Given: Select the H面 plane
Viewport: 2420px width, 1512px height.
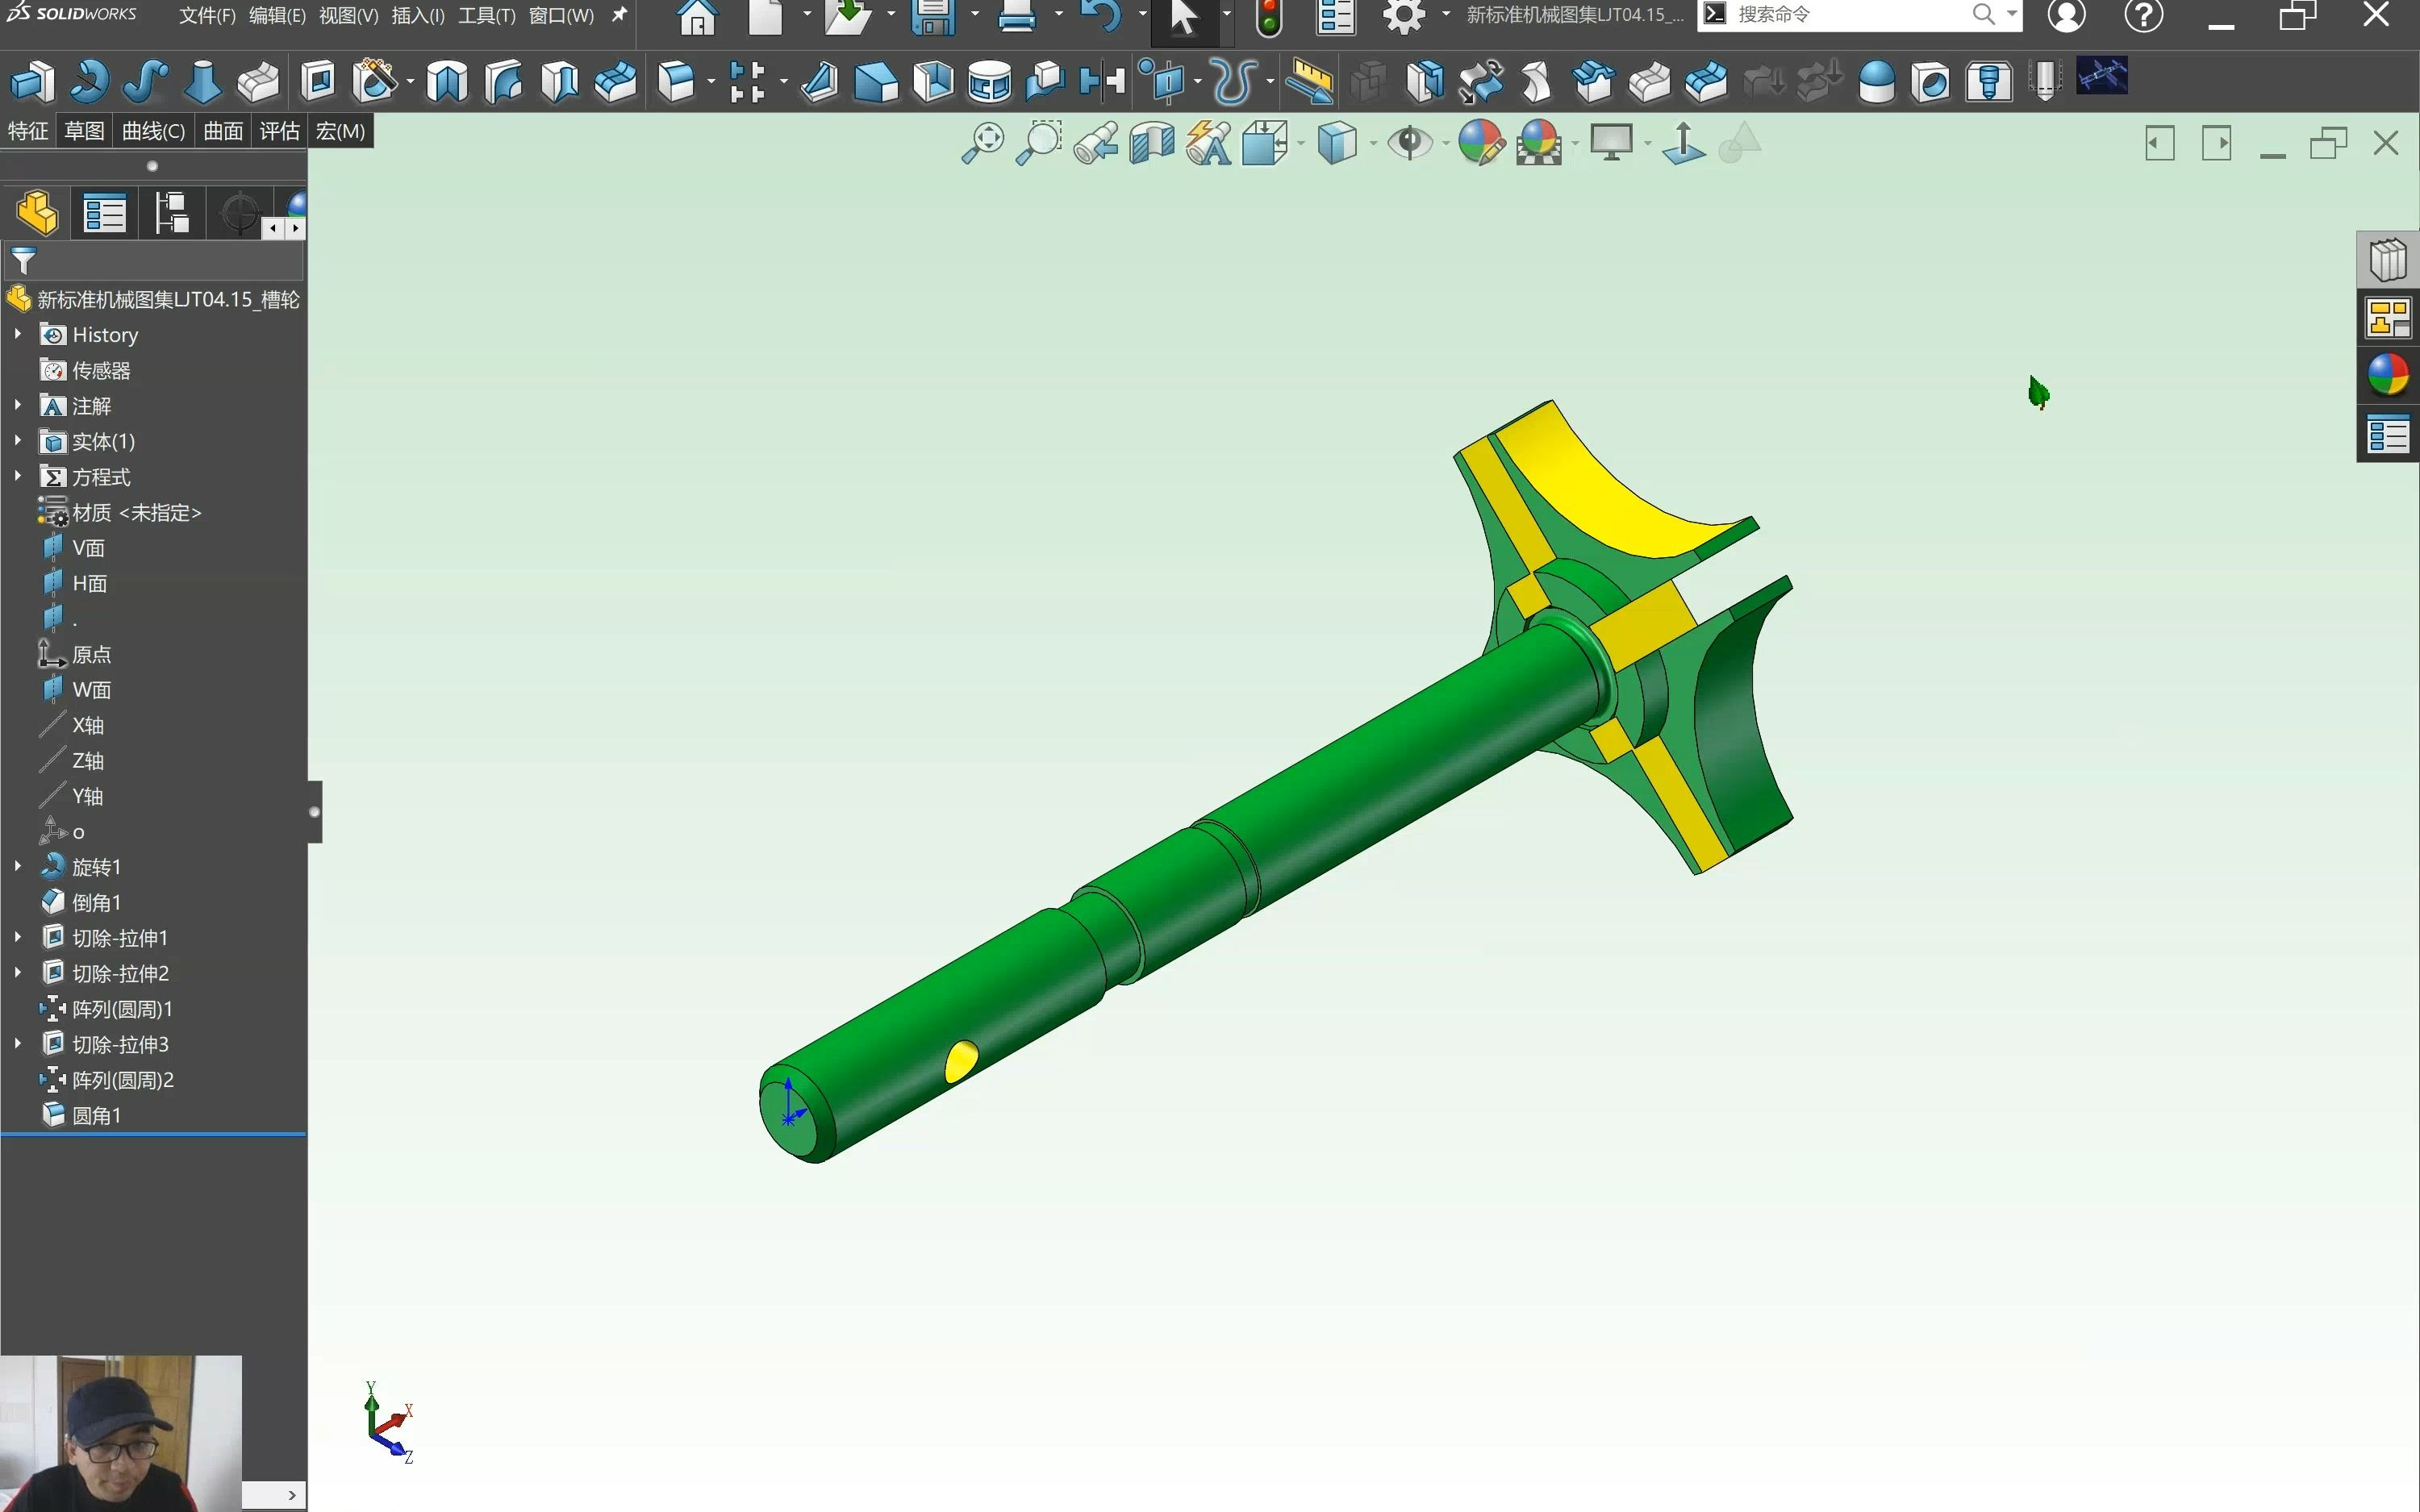Looking at the screenshot, I should tap(74, 583).
